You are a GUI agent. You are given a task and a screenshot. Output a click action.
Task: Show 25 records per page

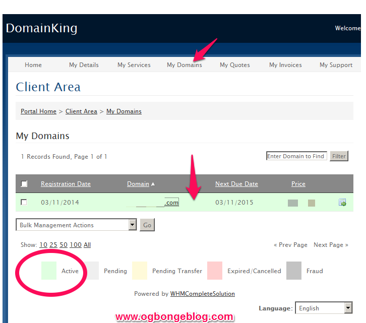point(53,245)
